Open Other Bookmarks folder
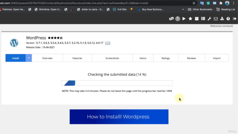The image size is (238, 134). 200,9
